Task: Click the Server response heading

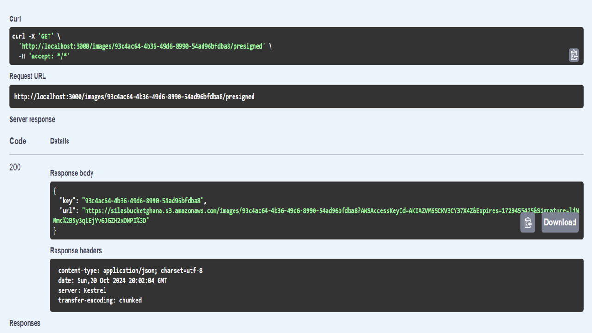Action: point(32,119)
